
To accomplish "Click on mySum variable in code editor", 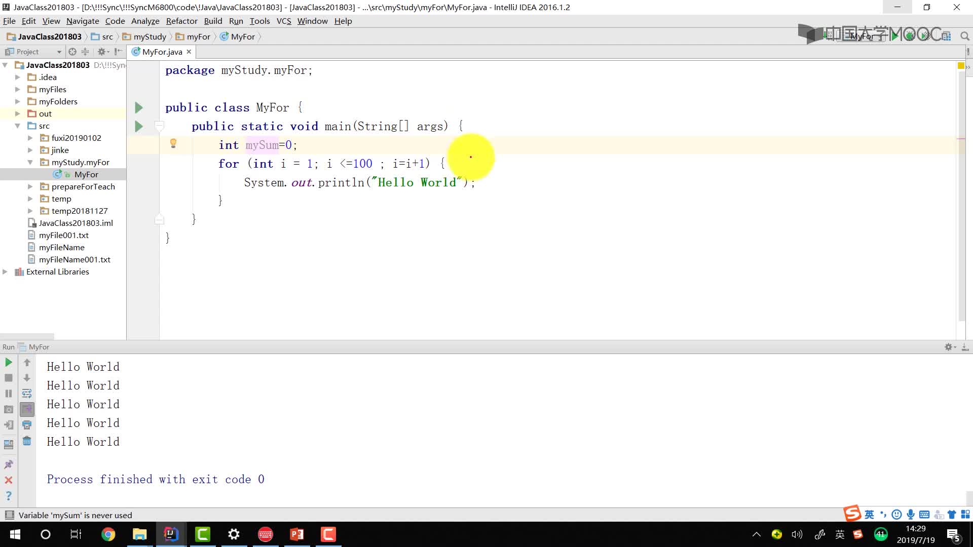I will pyautogui.click(x=262, y=145).
